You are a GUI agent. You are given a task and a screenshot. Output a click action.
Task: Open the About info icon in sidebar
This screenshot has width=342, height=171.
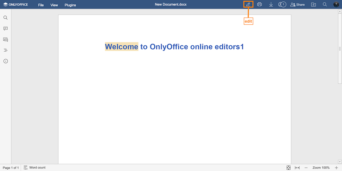click(6, 61)
